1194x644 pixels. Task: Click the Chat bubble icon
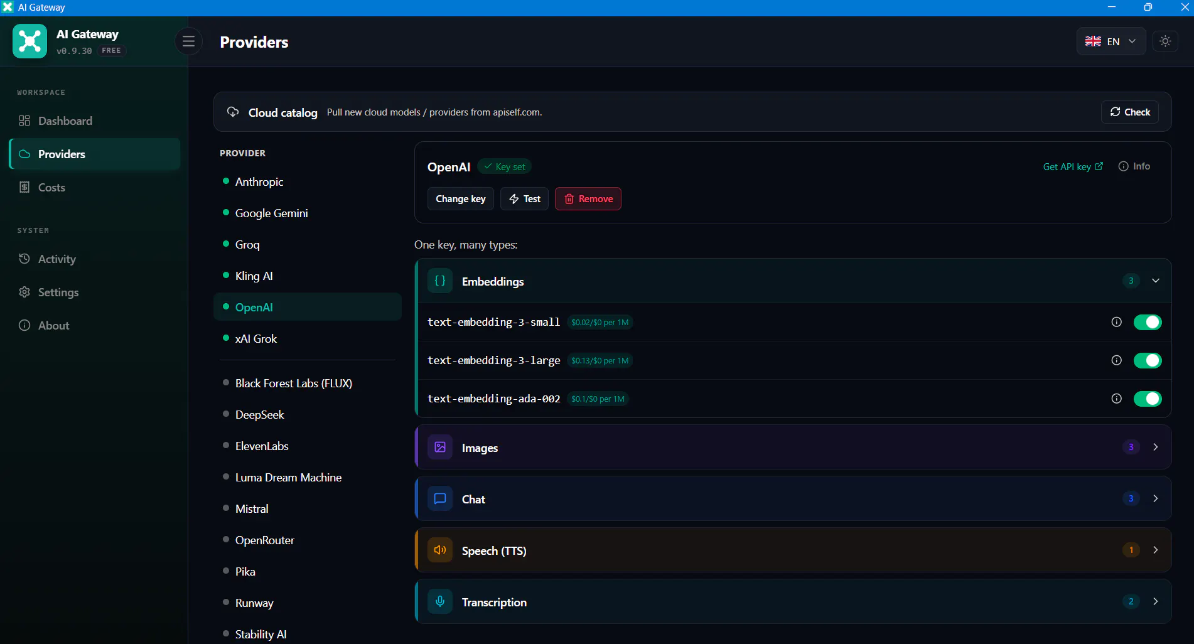[x=440, y=499]
